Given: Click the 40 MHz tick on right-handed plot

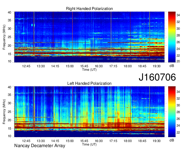Looking at the screenshot, I should (x=10, y=12).
